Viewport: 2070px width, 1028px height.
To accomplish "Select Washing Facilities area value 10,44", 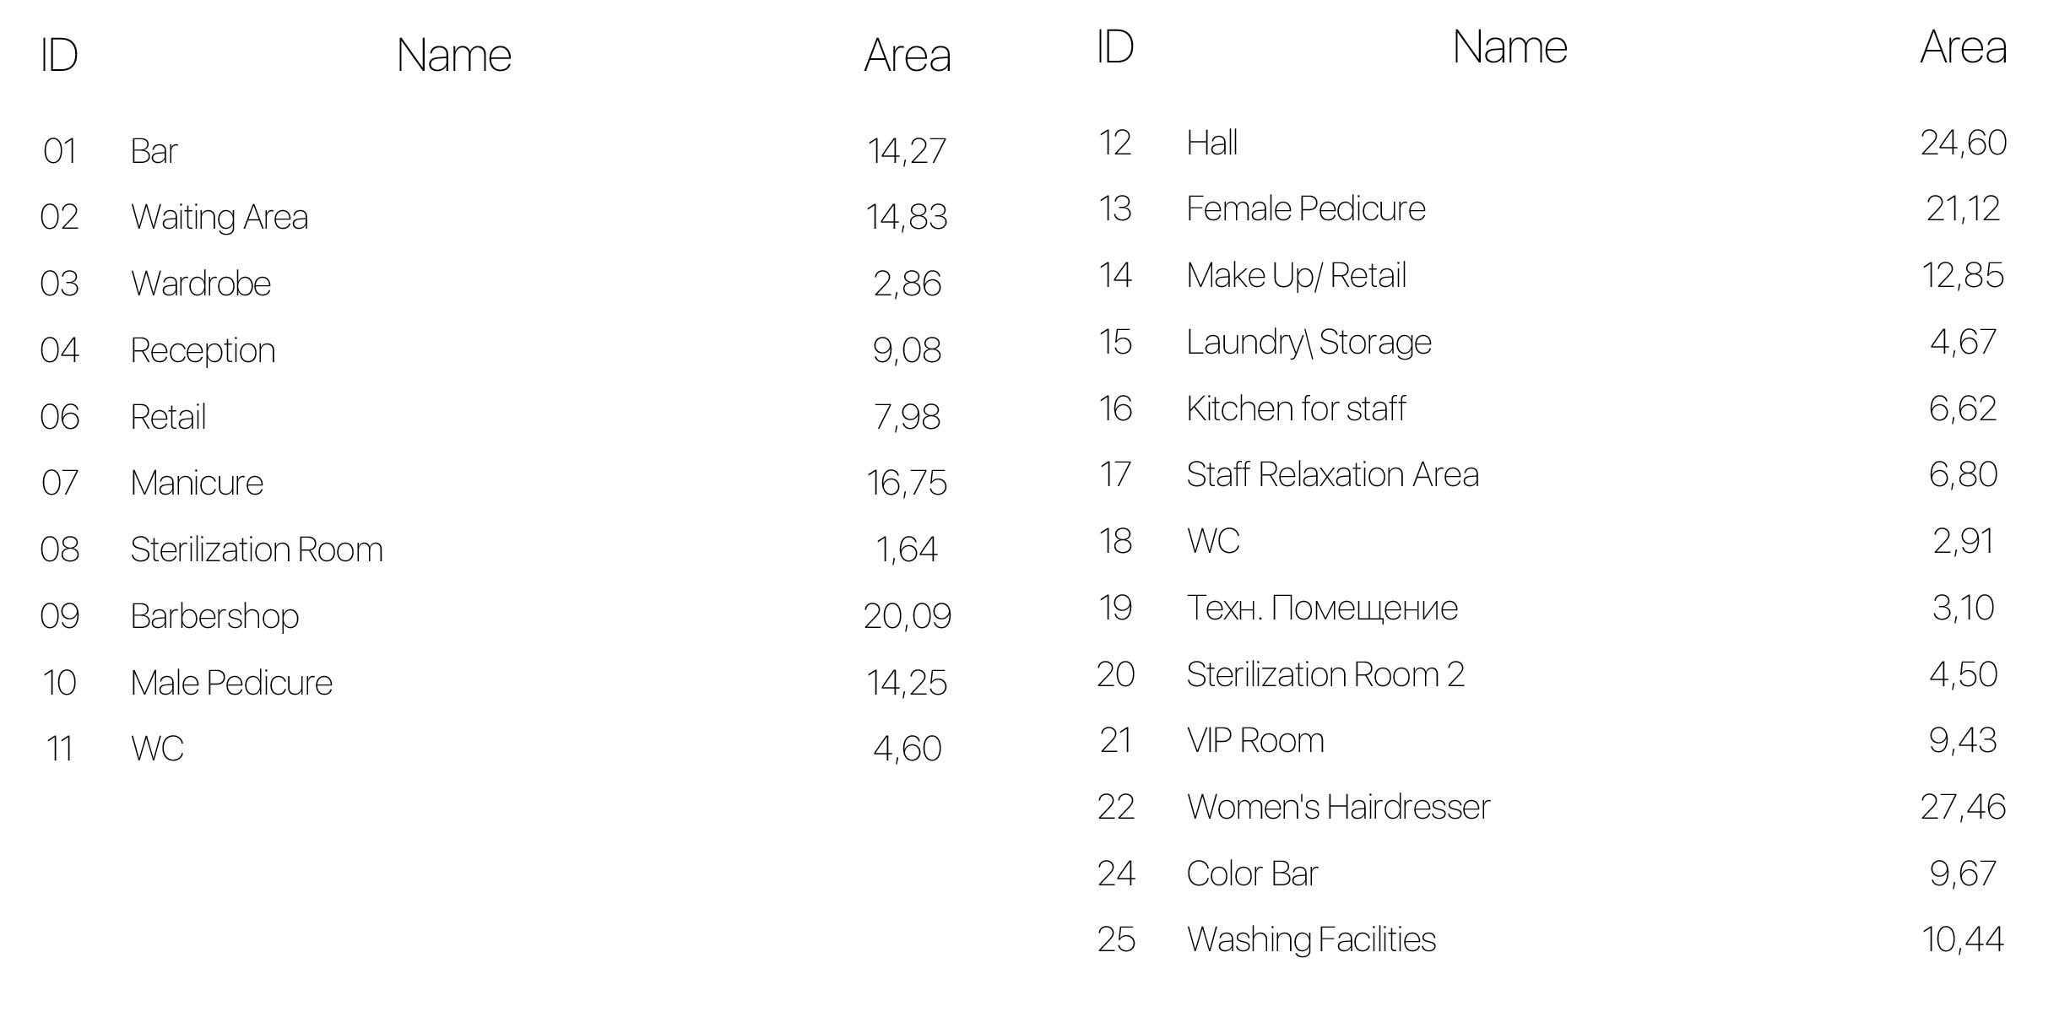I will coord(1963,939).
